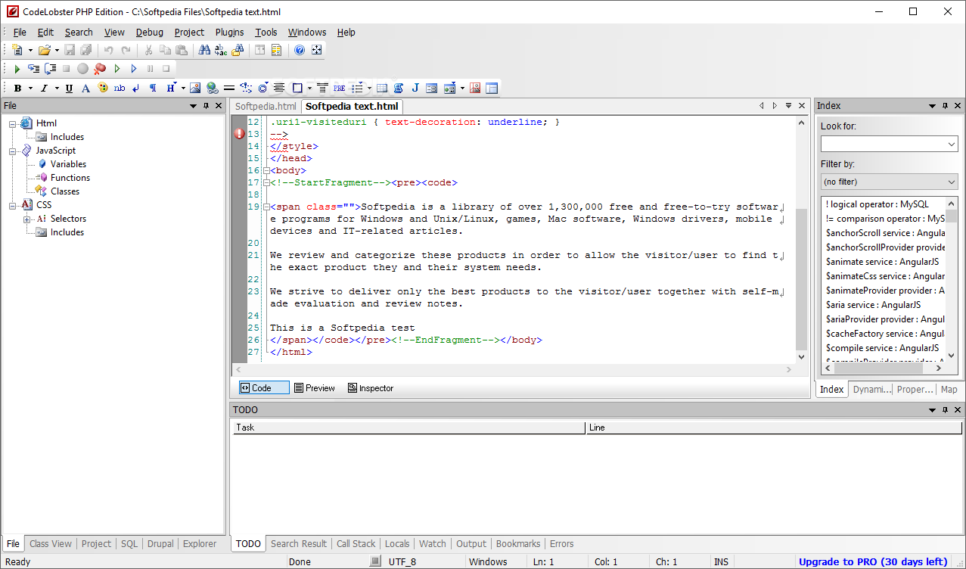Open the File panel options dropdown arrow
Screen dimensions: 966x569
click(194, 106)
